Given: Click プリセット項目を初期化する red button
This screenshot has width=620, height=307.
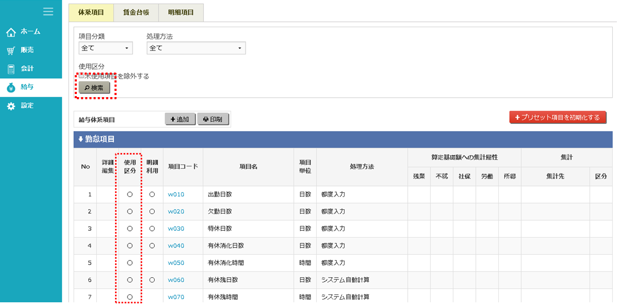Looking at the screenshot, I should (558, 117).
